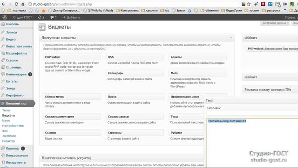Open Студия-ГОСТ site link in admin bar
298x168 pixels.
click(x=22, y=17)
